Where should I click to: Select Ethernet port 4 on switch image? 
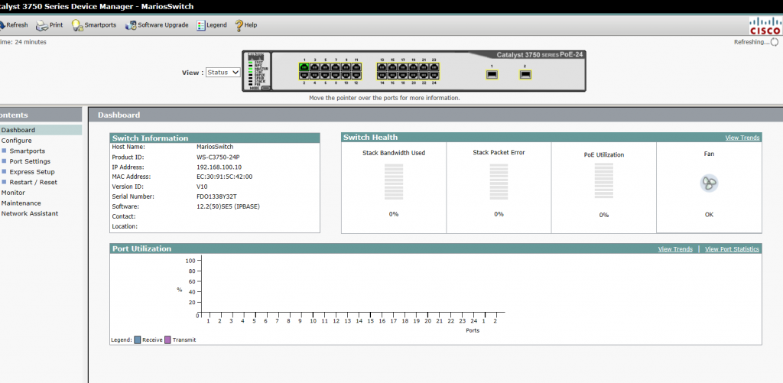click(x=314, y=76)
